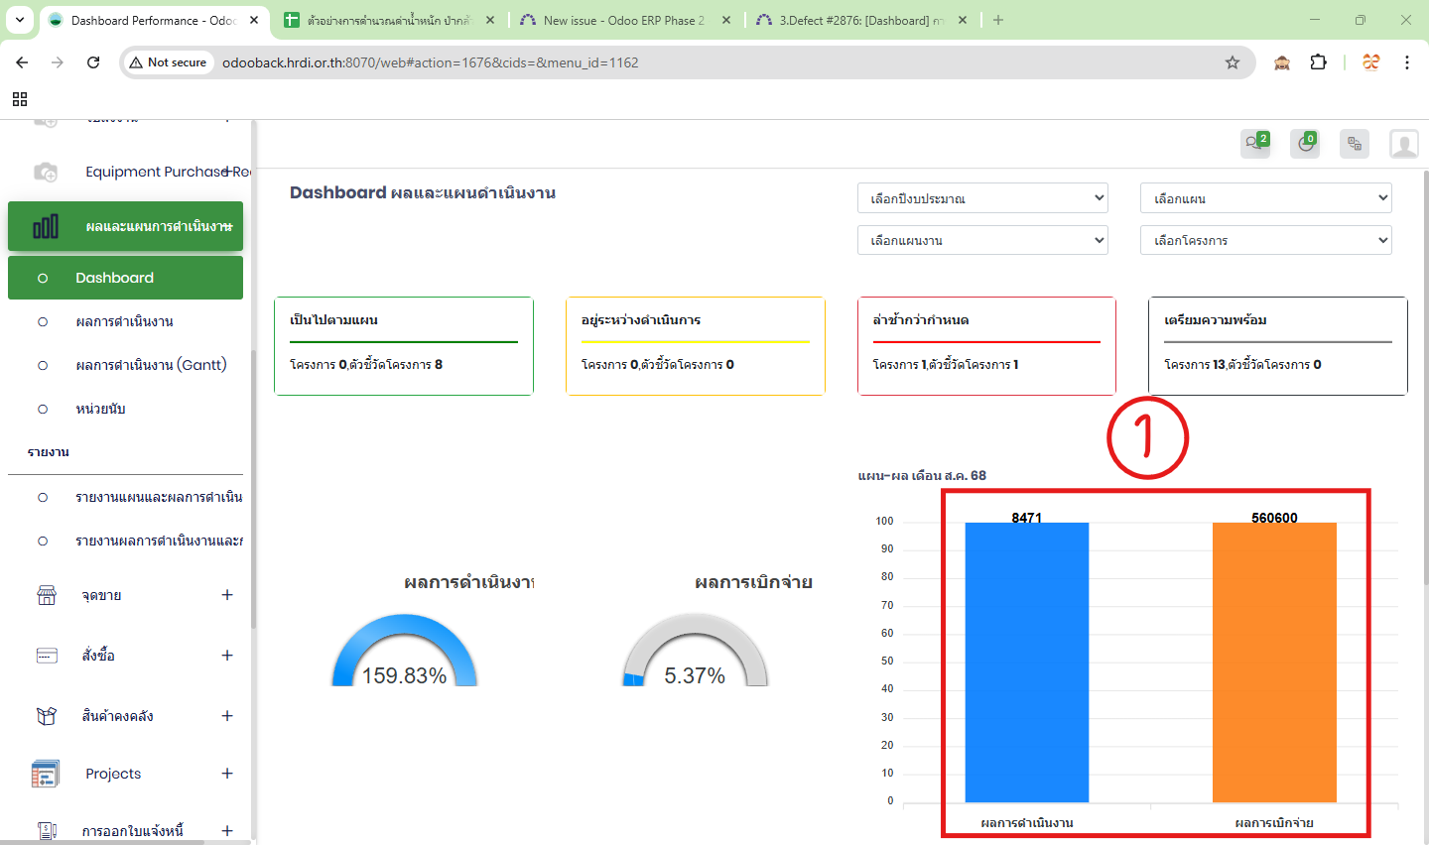Open the browser extensions puzzle icon
This screenshot has height=845, width=1429.
click(1318, 62)
